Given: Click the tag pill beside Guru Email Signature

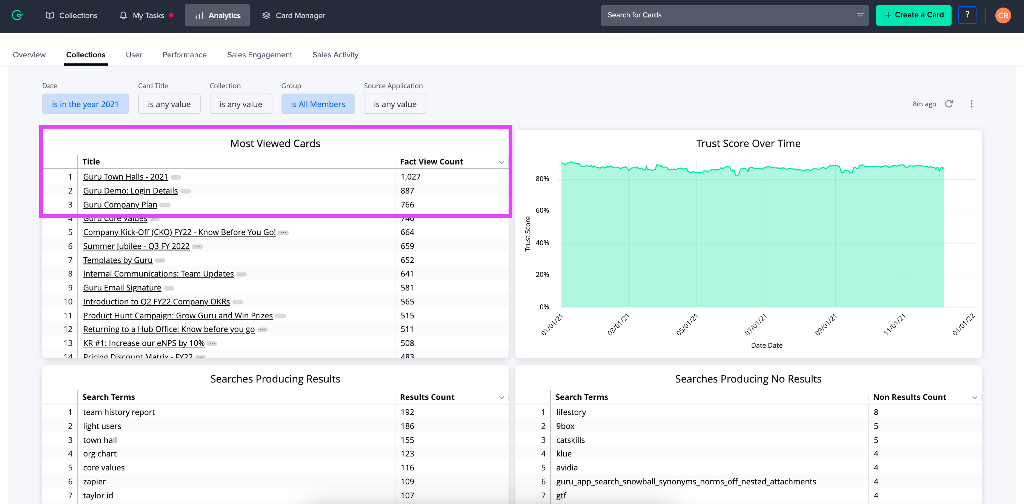Looking at the screenshot, I should [169, 288].
